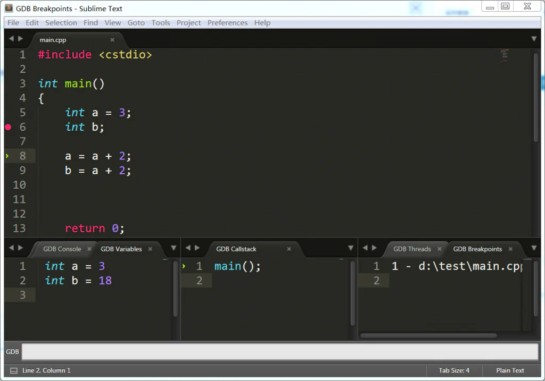The image size is (545, 381).
Task: Close the GDB Console tab
Action: click(x=89, y=249)
